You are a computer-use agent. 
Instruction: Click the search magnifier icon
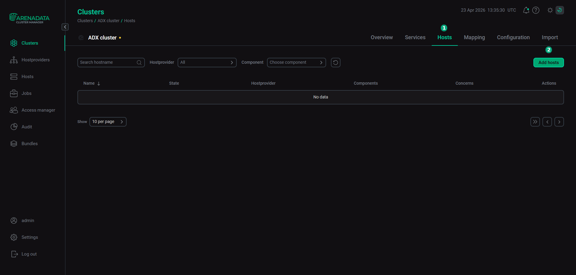(139, 63)
